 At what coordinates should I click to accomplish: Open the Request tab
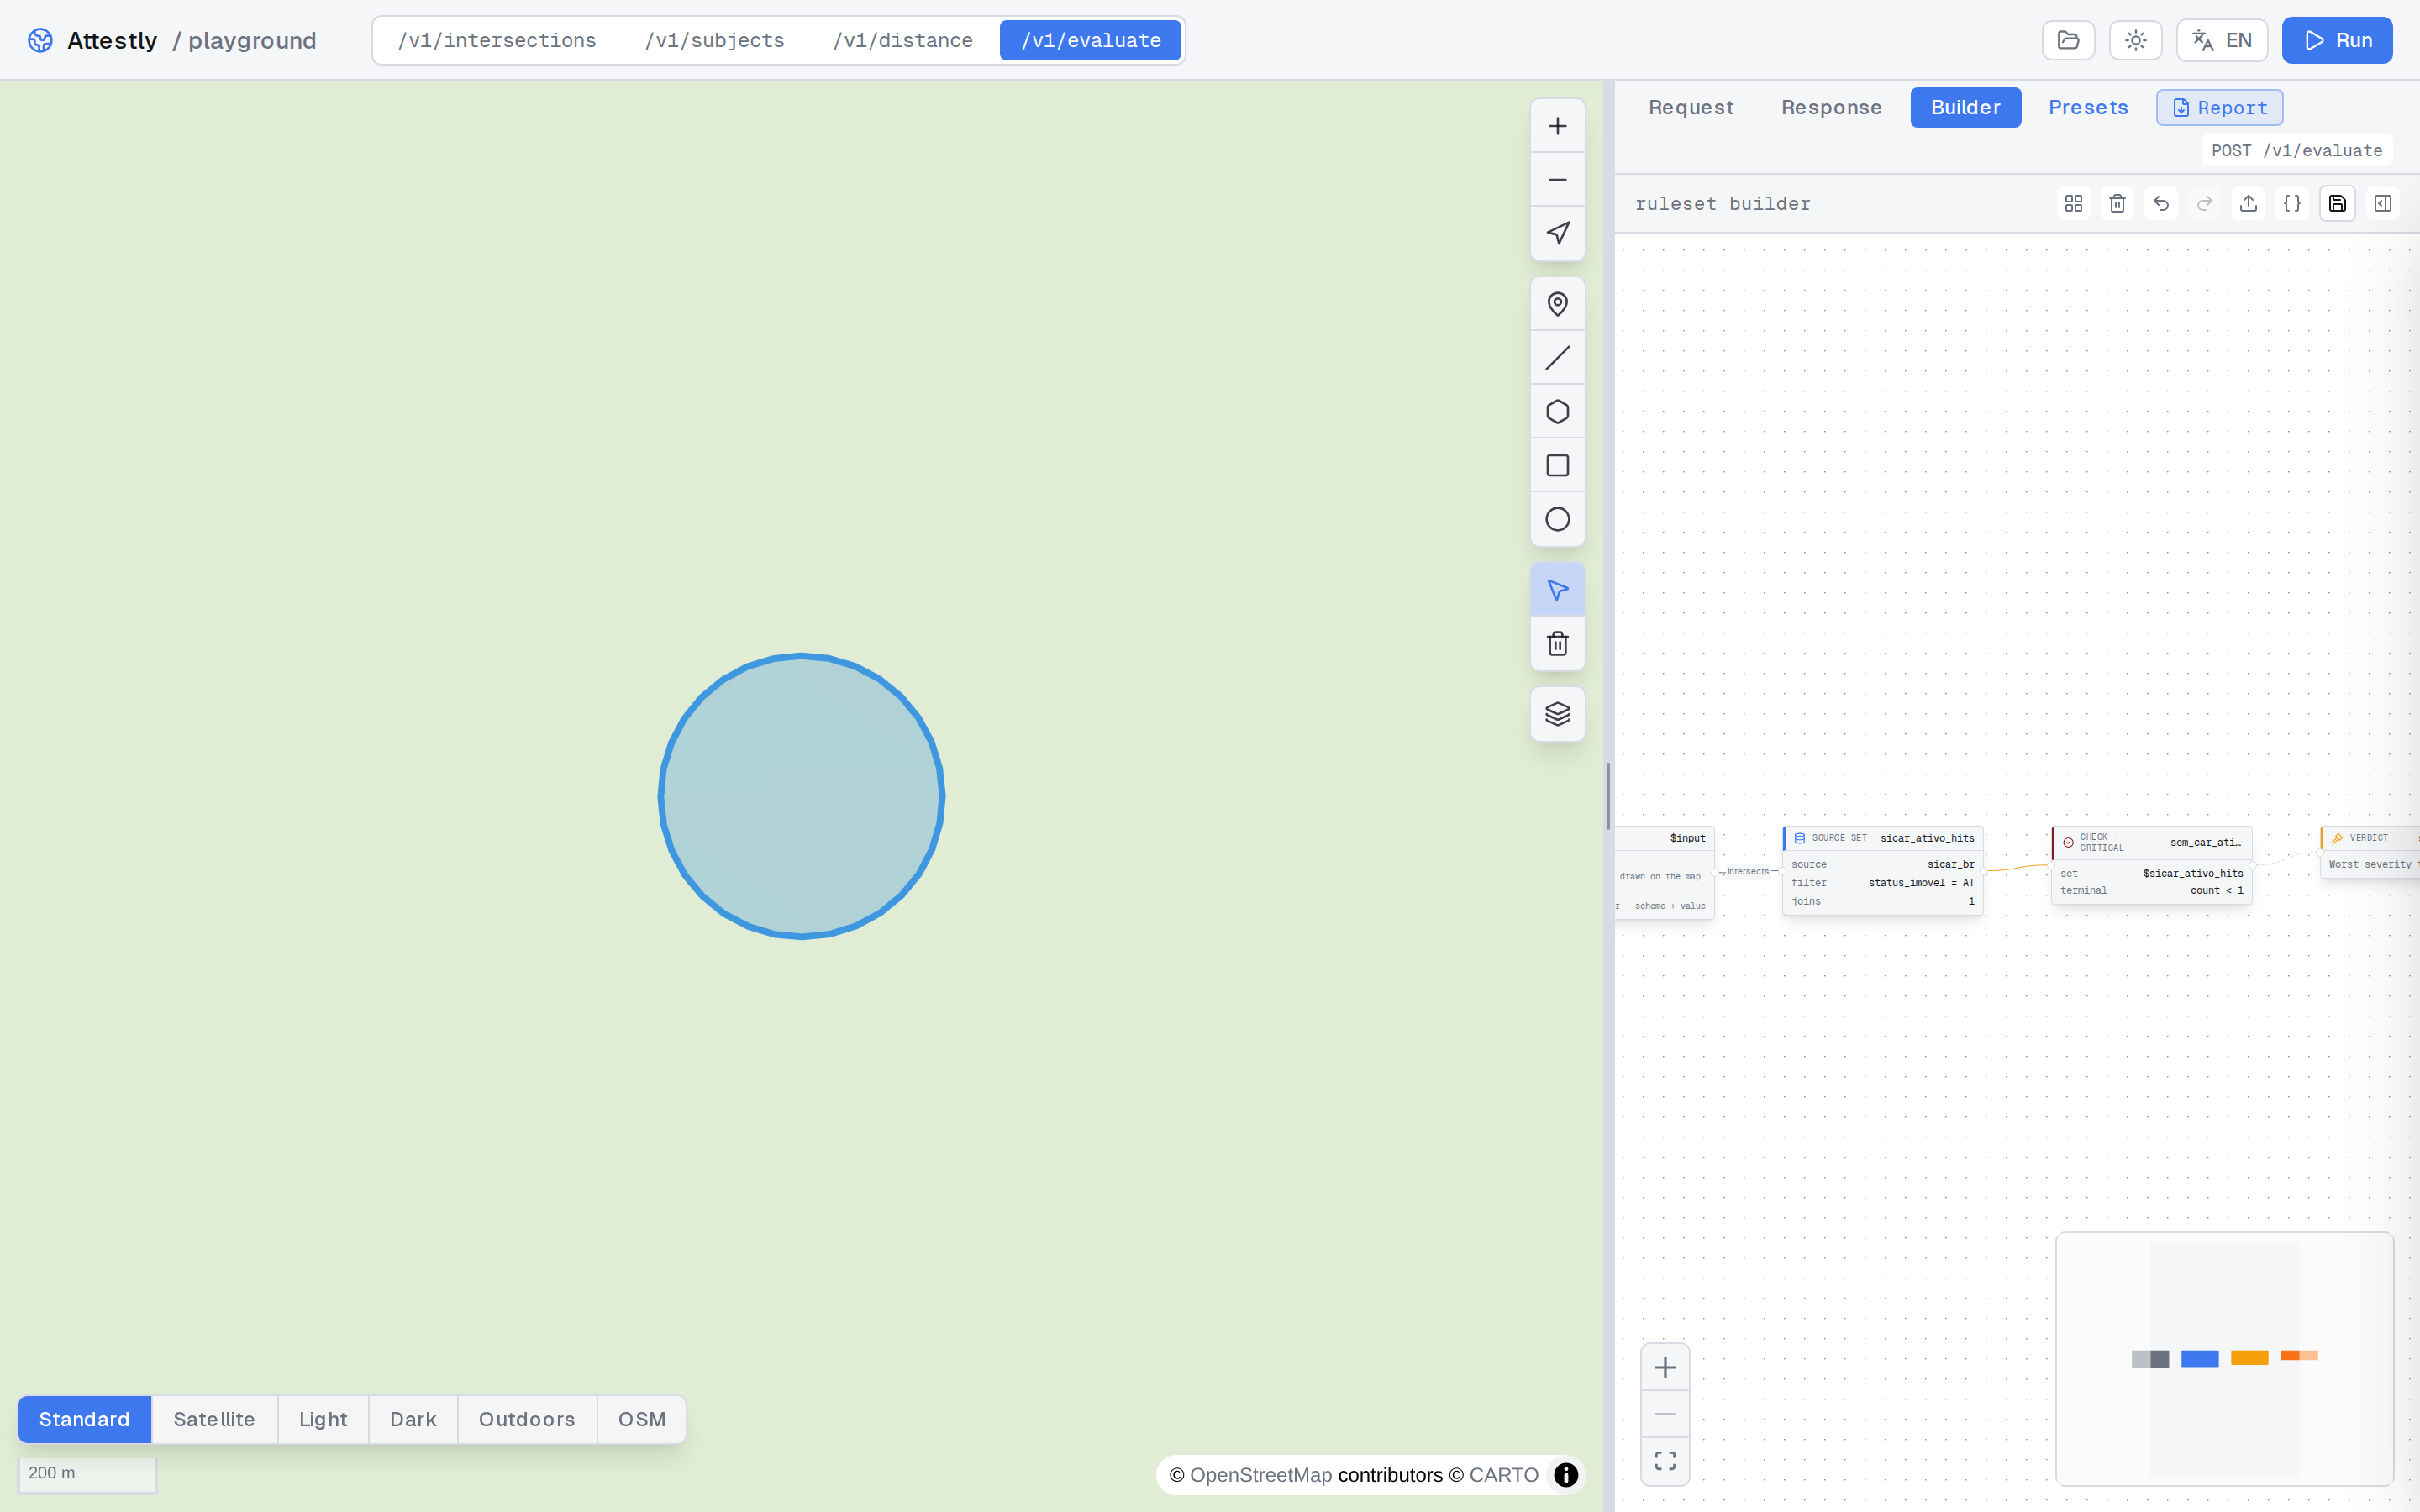pyautogui.click(x=1692, y=108)
